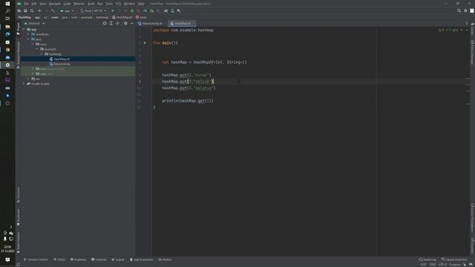The image size is (475, 267).
Task: Open the Refactor menu
Action: (79, 4)
